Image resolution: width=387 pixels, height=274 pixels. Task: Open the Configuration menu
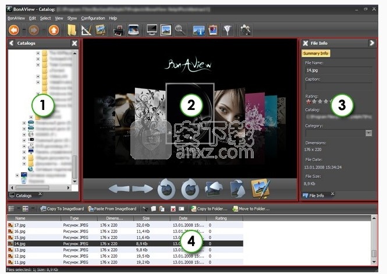(x=93, y=18)
